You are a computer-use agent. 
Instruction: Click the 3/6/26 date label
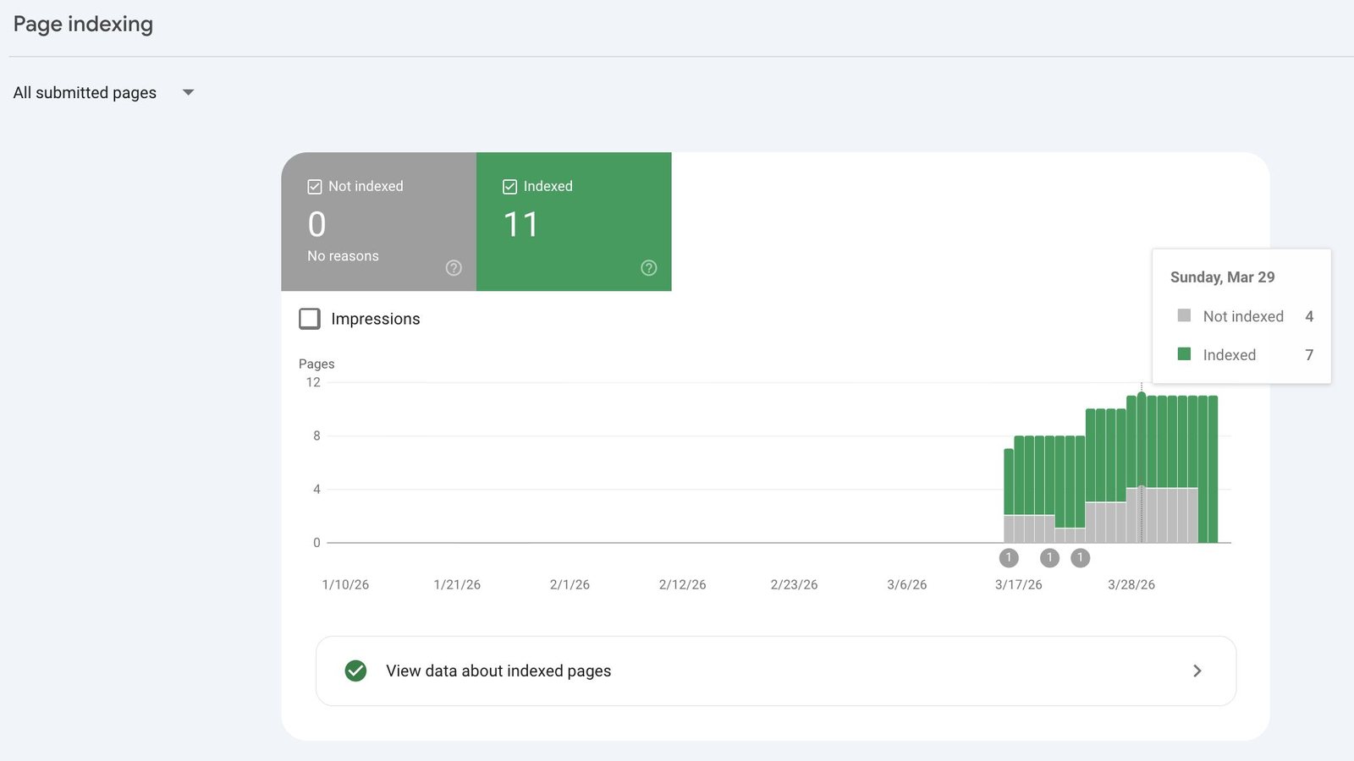[906, 585]
